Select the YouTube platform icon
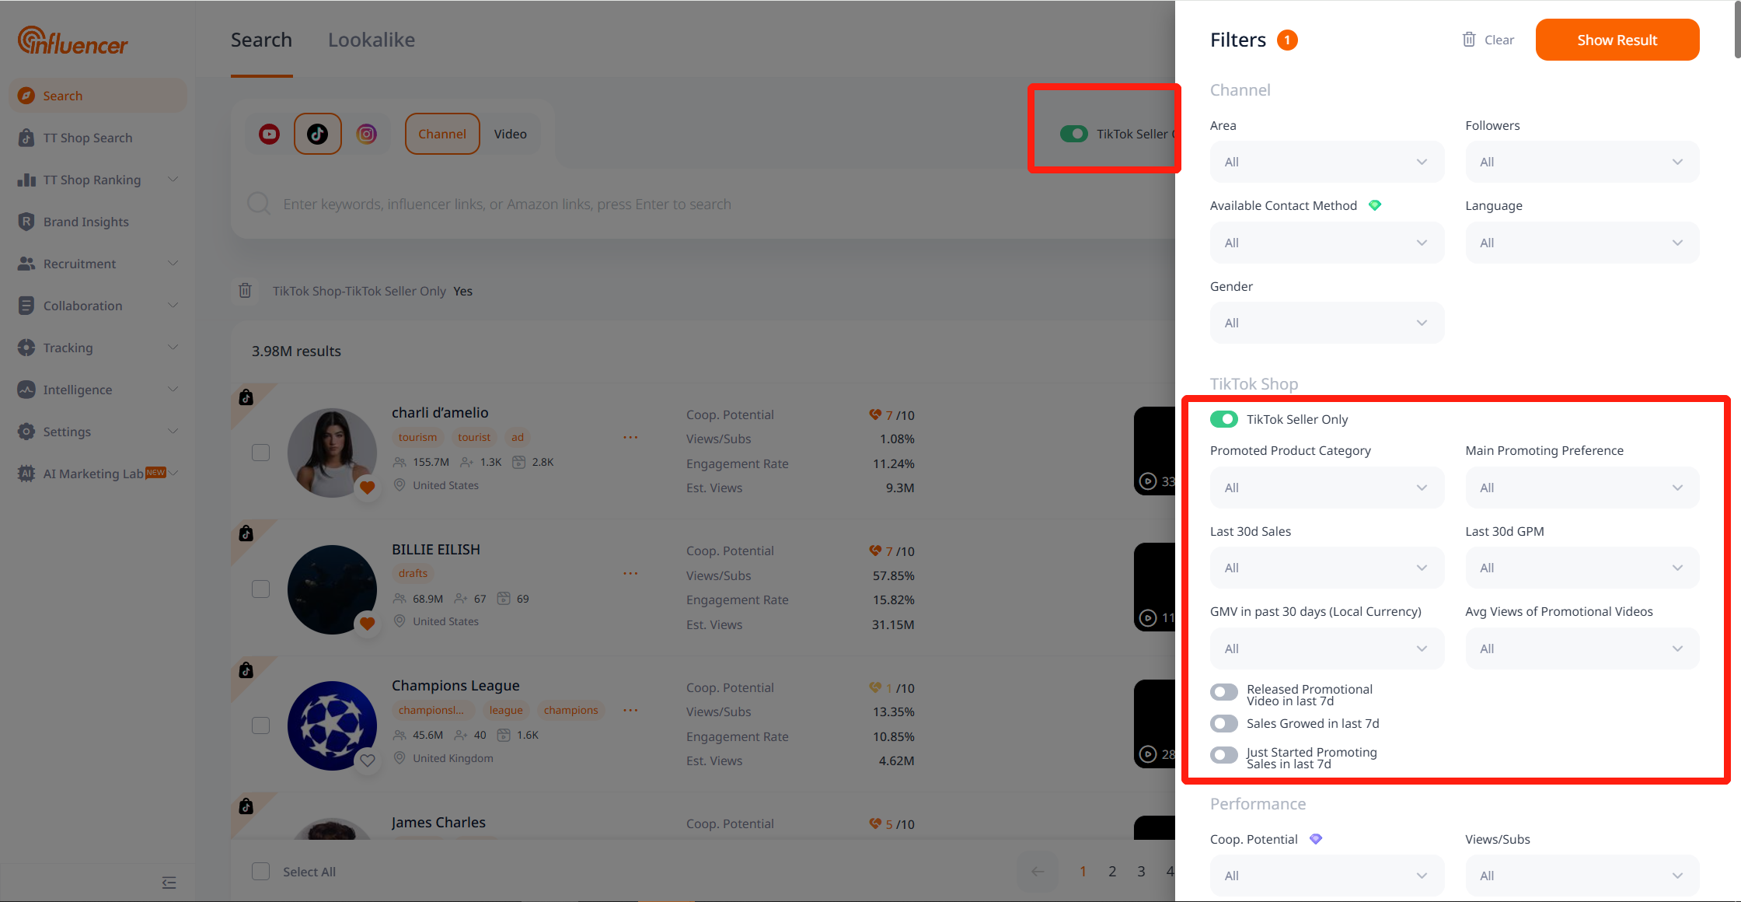Viewport: 1741px width, 902px height. [x=269, y=134]
